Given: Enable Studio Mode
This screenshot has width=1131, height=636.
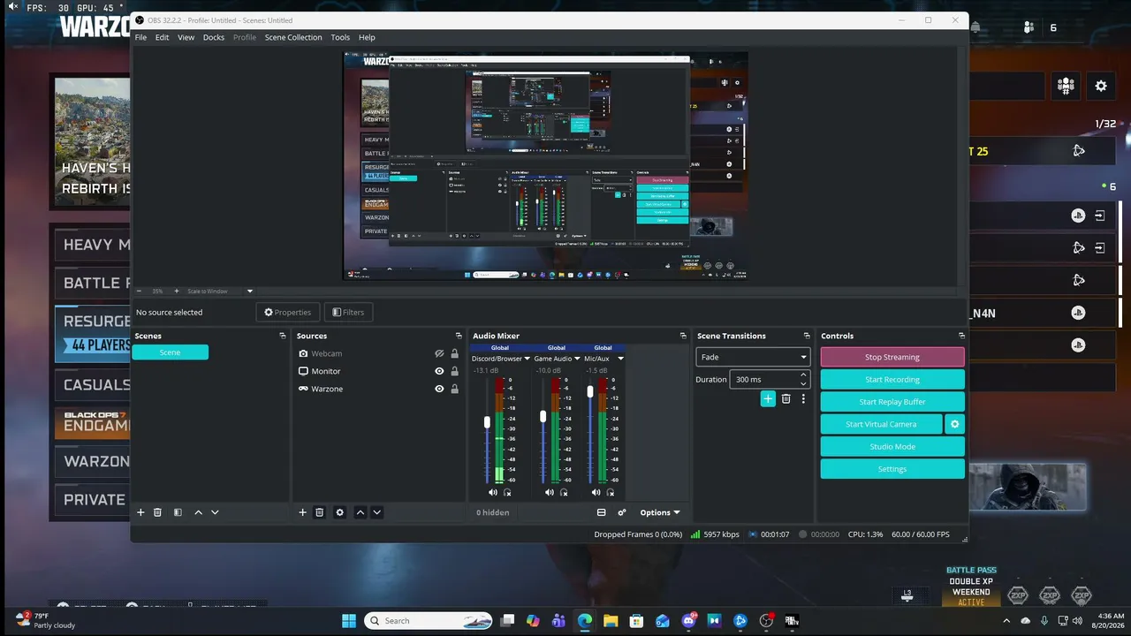Looking at the screenshot, I should pyautogui.click(x=892, y=446).
